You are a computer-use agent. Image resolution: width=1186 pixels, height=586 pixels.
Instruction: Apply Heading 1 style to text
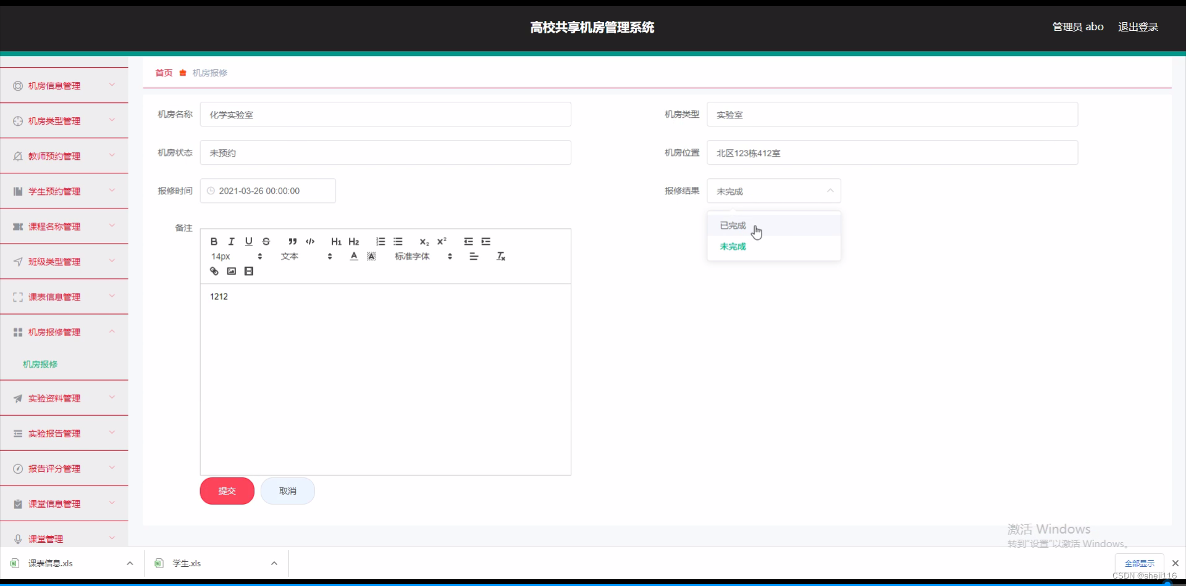coord(335,242)
